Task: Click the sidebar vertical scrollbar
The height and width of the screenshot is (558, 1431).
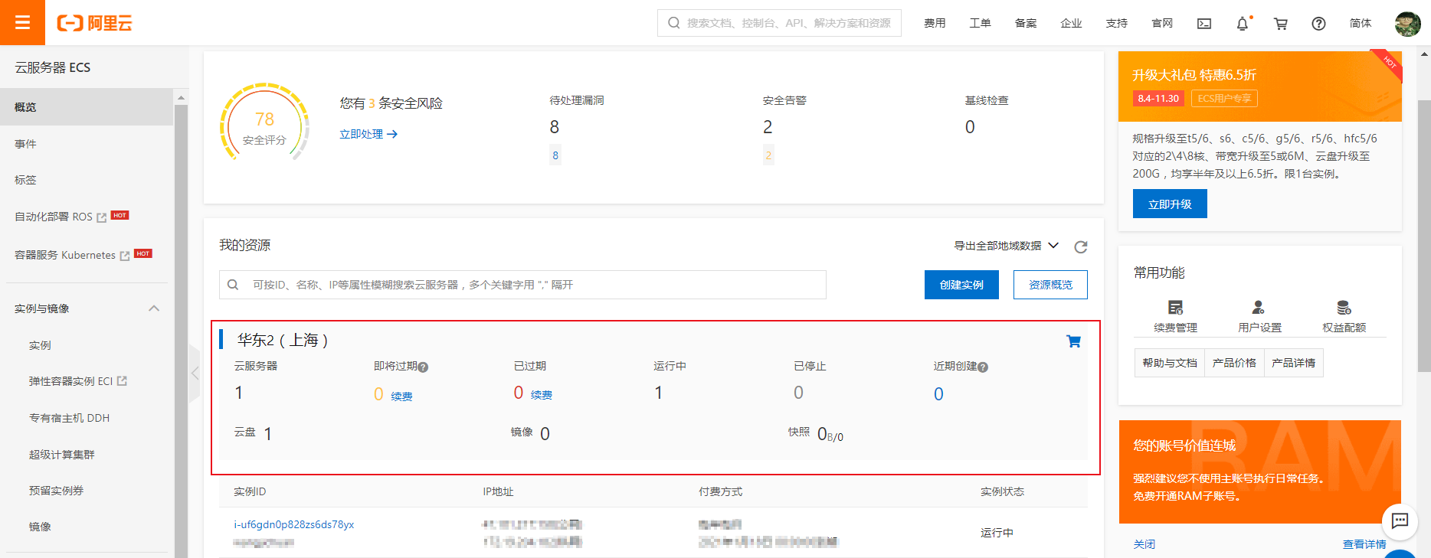Action: [181, 329]
